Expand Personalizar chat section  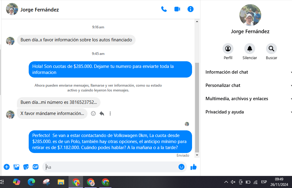coord(248,85)
